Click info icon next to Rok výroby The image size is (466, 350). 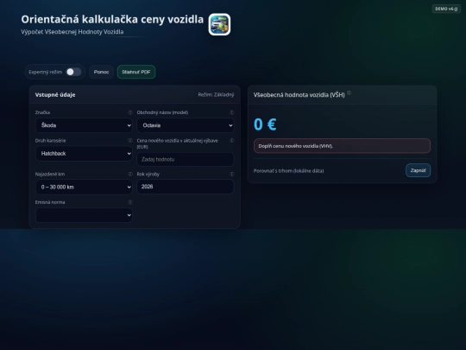(x=231, y=174)
